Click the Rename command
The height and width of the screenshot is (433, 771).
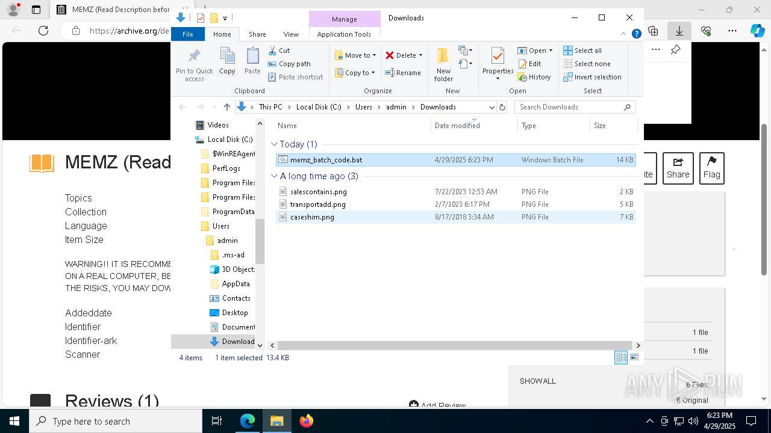coord(403,73)
